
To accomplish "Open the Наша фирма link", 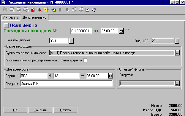I will pos(24,25).
